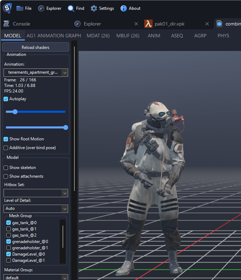This screenshot has height=280, width=241.
Task: Uncheck grenadeholster_@0 mesh group
Action: pyautogui.click(x=8, y=242)
